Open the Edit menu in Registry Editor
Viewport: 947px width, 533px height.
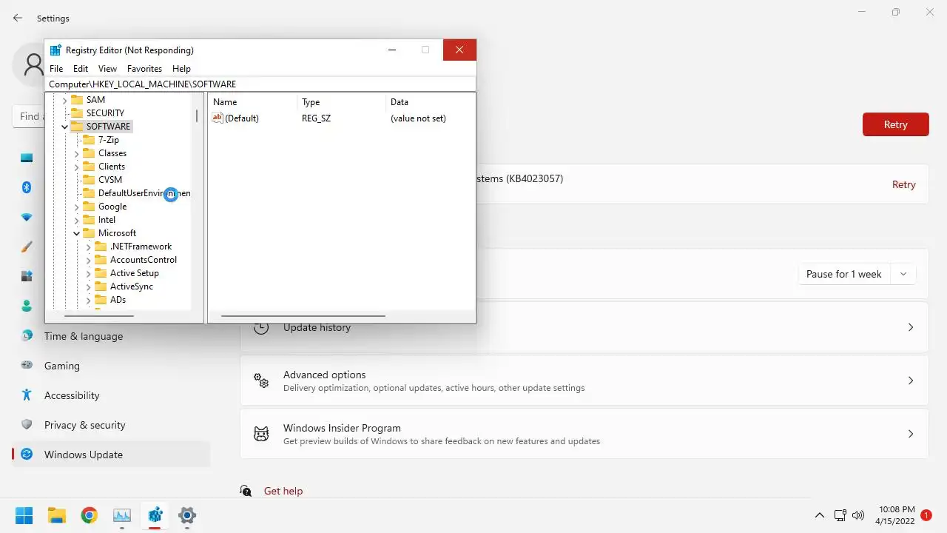pos(81,68)
